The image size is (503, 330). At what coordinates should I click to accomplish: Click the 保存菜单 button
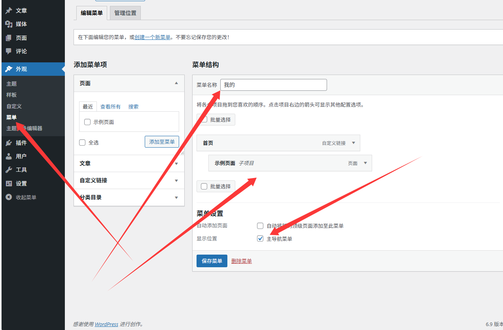[212, 261]
